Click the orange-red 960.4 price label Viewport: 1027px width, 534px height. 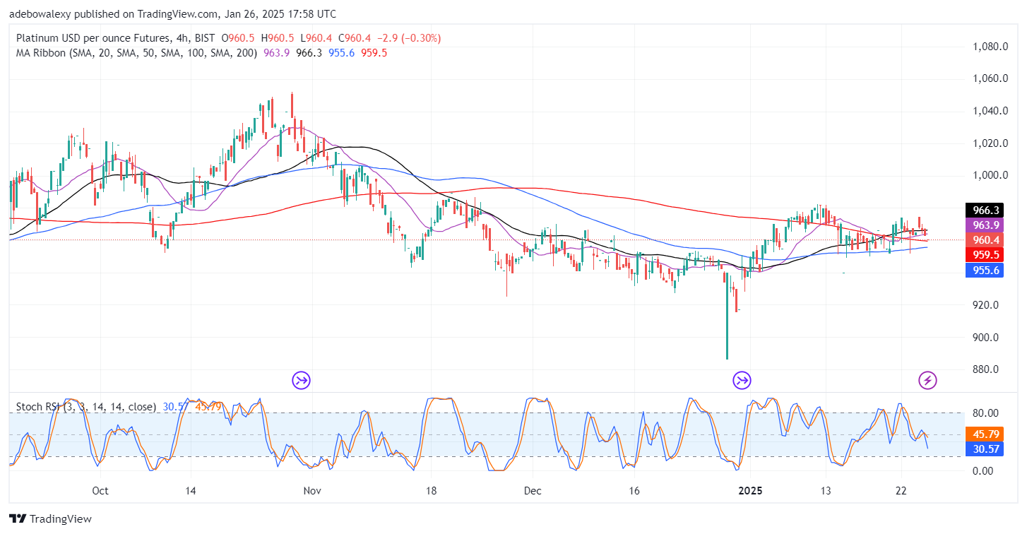[984, 239]
